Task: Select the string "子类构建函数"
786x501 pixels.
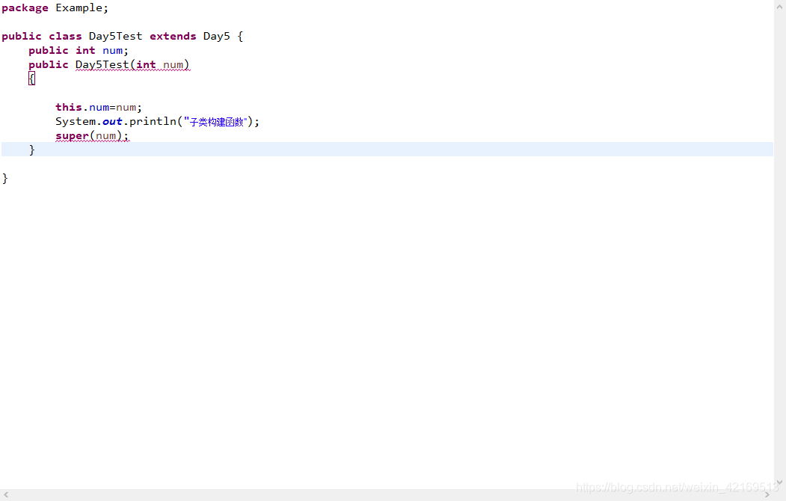Action: [x=217, y=121]
